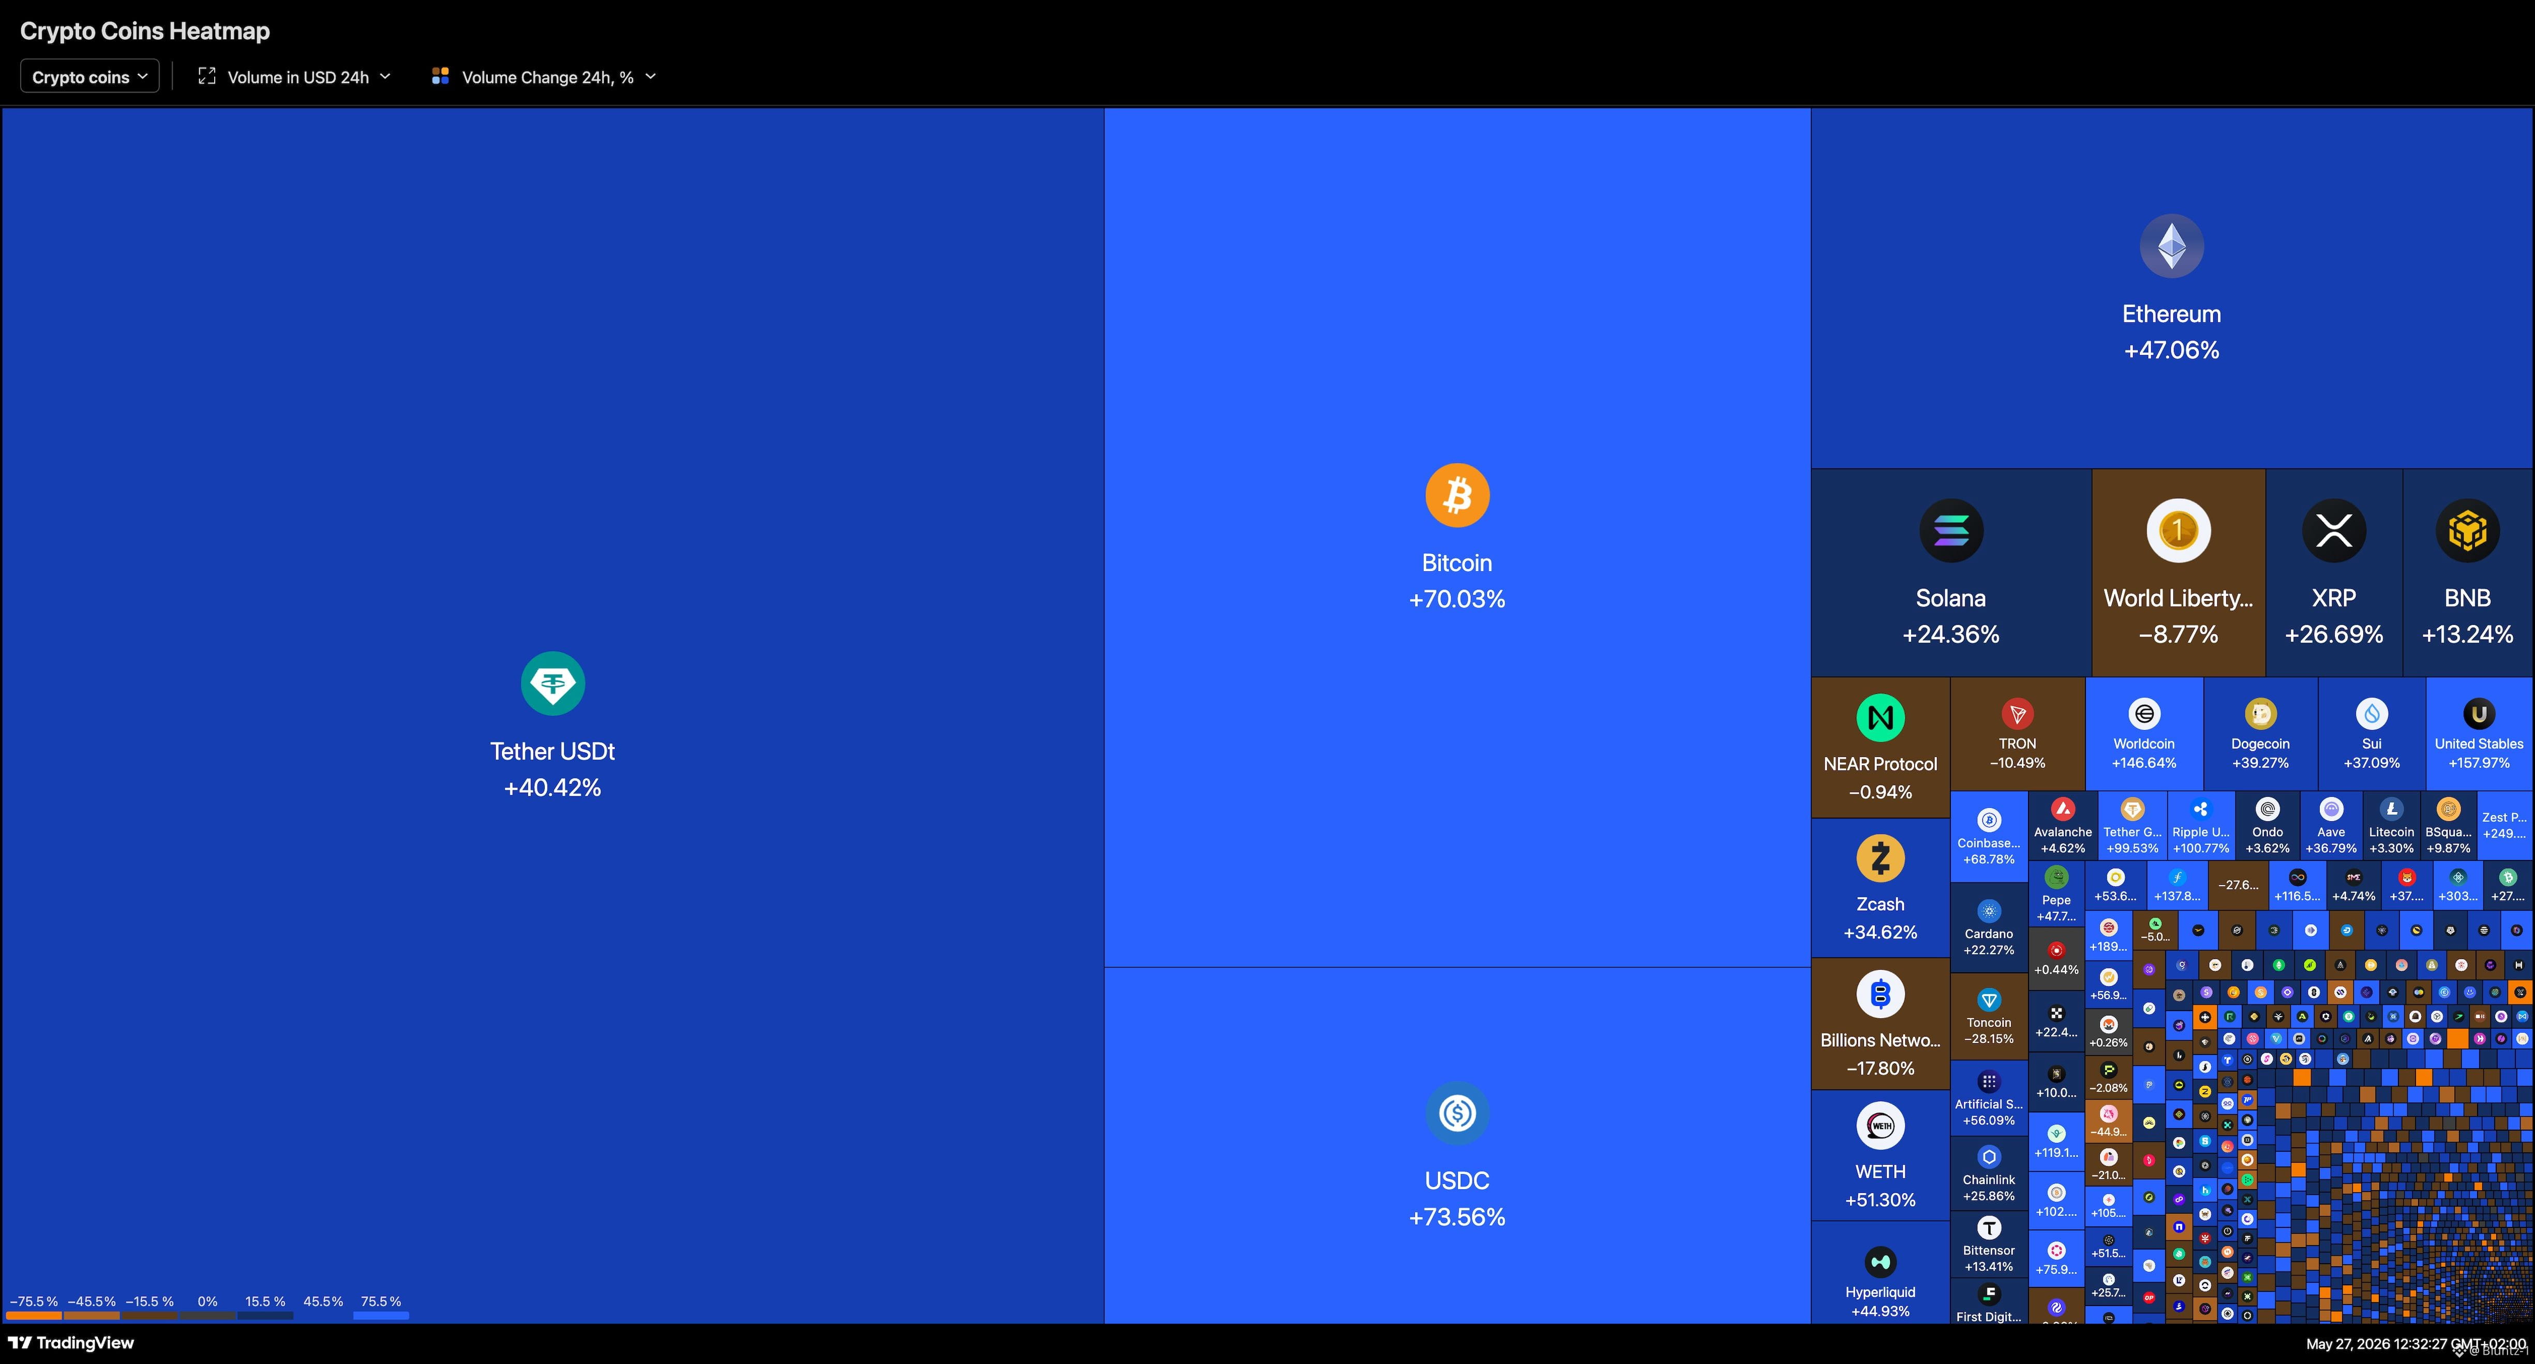
Task: Click the First Digit... tile label
Action: point(1989,1317)
